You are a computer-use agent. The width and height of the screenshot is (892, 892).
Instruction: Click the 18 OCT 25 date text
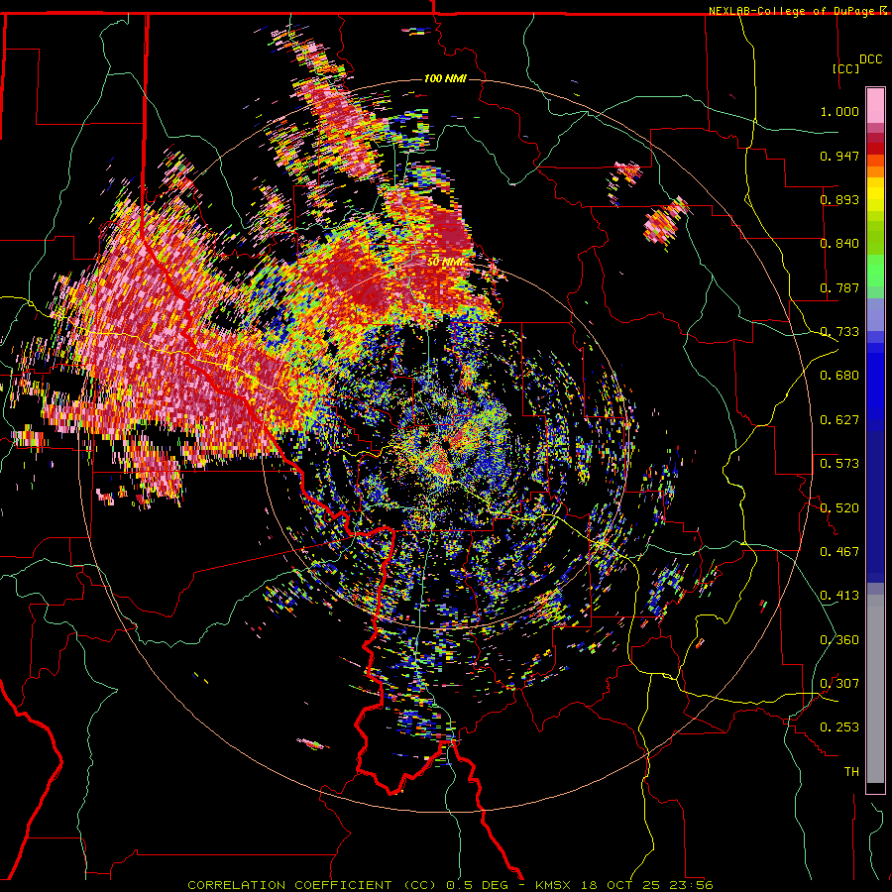pos(621,885)
